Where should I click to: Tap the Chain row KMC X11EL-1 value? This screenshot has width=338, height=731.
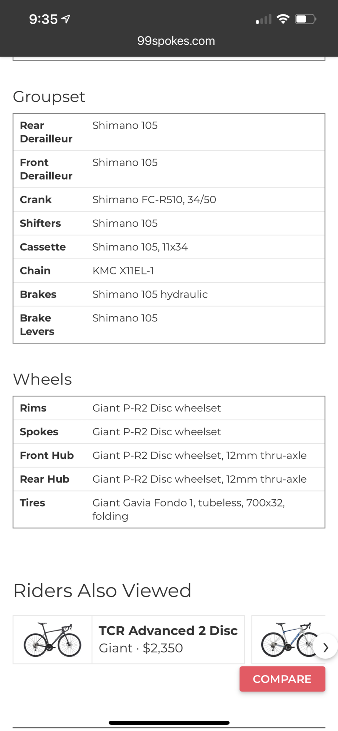pyautogui.click(x=123, y=271)
